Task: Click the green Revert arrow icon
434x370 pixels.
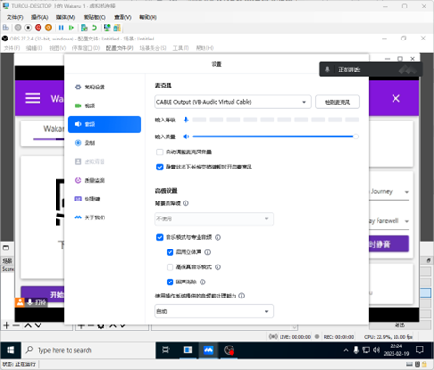Action: pyautogui.click(x=94, y=28)
